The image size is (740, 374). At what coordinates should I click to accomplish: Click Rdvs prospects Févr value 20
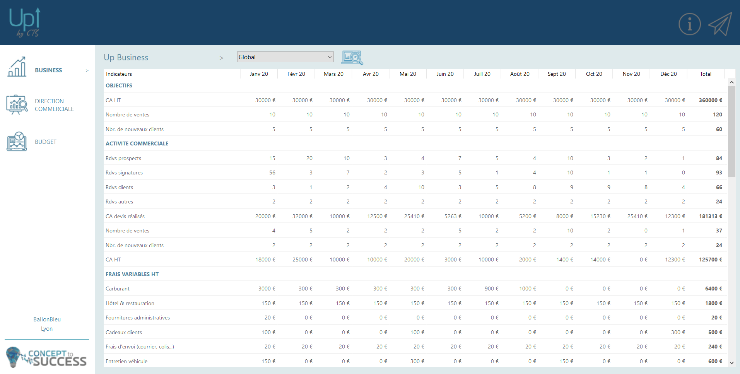[x=309, y=158]
